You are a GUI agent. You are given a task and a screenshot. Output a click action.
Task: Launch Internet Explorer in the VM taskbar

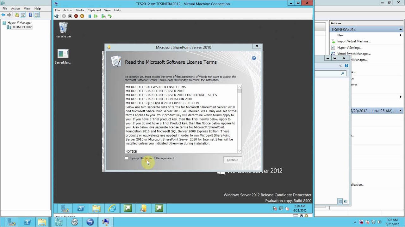(112, 208)
